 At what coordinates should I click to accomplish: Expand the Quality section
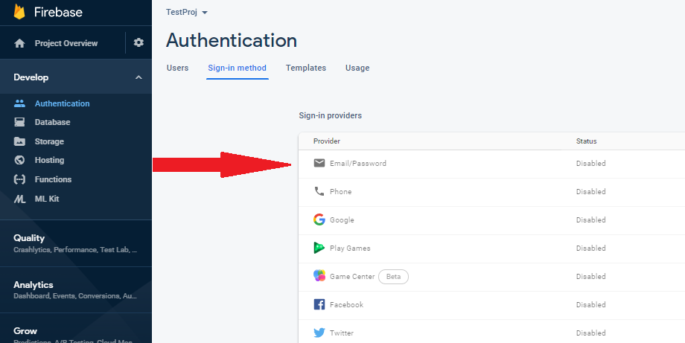point(76,243)
